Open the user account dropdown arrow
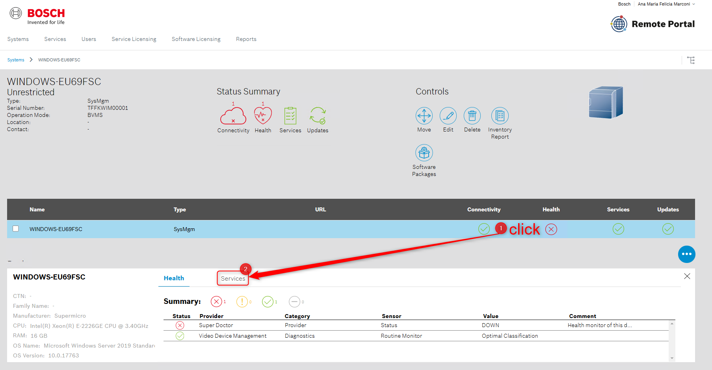This screenshot has width=712, height=370. (694, 4)
